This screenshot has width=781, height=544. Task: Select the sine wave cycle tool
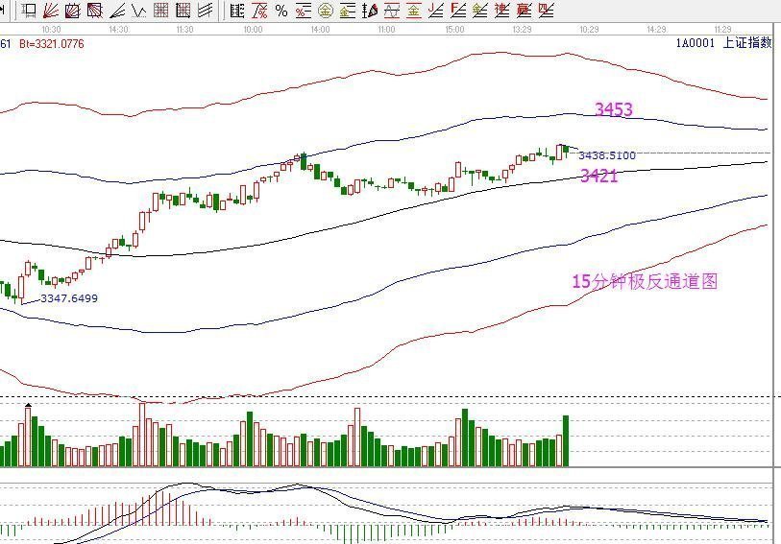pyautogui.click(x=392, y=10)
